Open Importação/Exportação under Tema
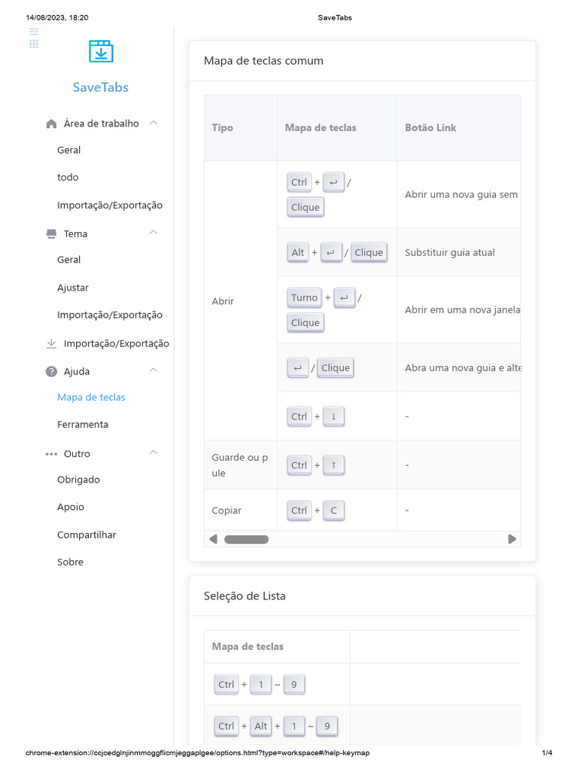This screenshot has height=771, width=578. tap(110, 315)
